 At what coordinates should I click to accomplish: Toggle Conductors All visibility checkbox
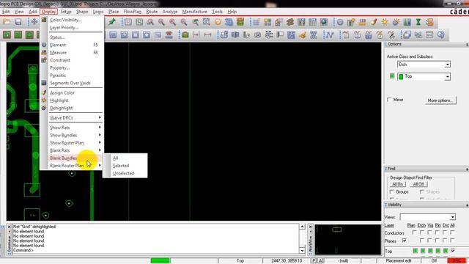[x=452, y=232]
